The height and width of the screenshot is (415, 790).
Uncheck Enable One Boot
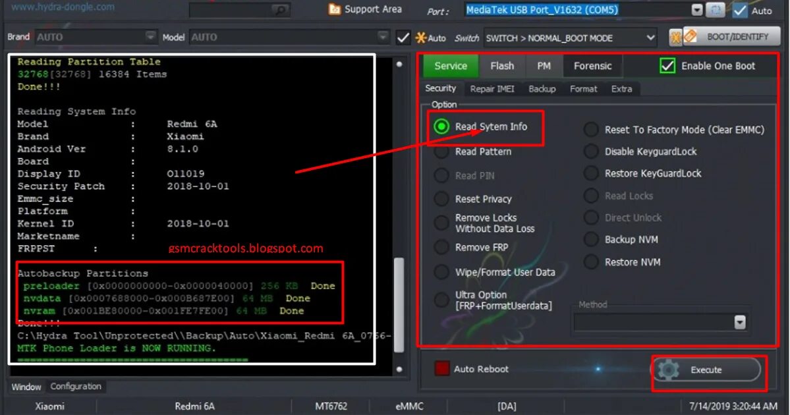click(667, 65)
